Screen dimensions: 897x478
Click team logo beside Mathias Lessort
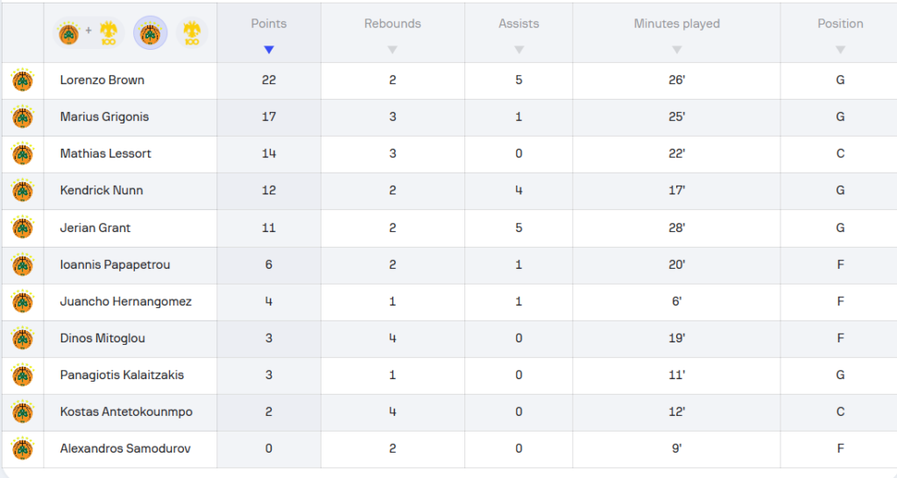point(22,154)
